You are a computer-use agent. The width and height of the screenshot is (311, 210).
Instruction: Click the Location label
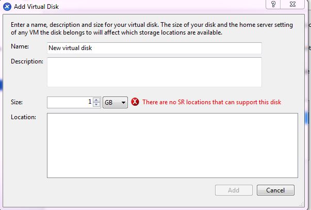[23, 117]
